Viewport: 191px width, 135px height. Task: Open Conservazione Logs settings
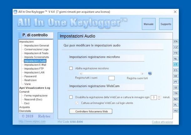[36, 49]
